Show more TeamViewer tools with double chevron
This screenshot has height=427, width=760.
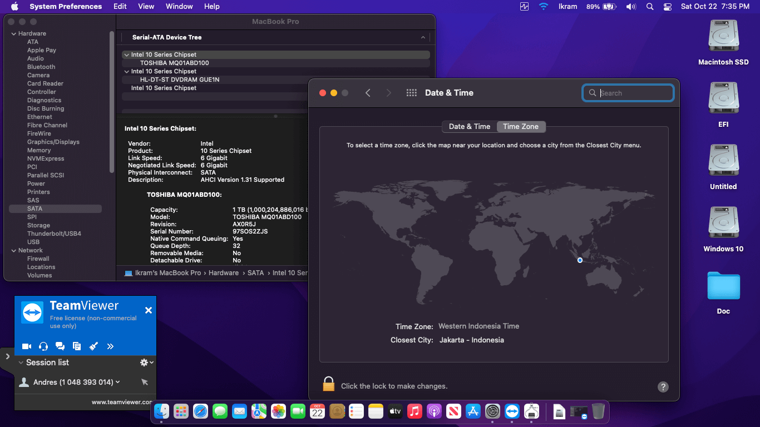coord(110,346)
